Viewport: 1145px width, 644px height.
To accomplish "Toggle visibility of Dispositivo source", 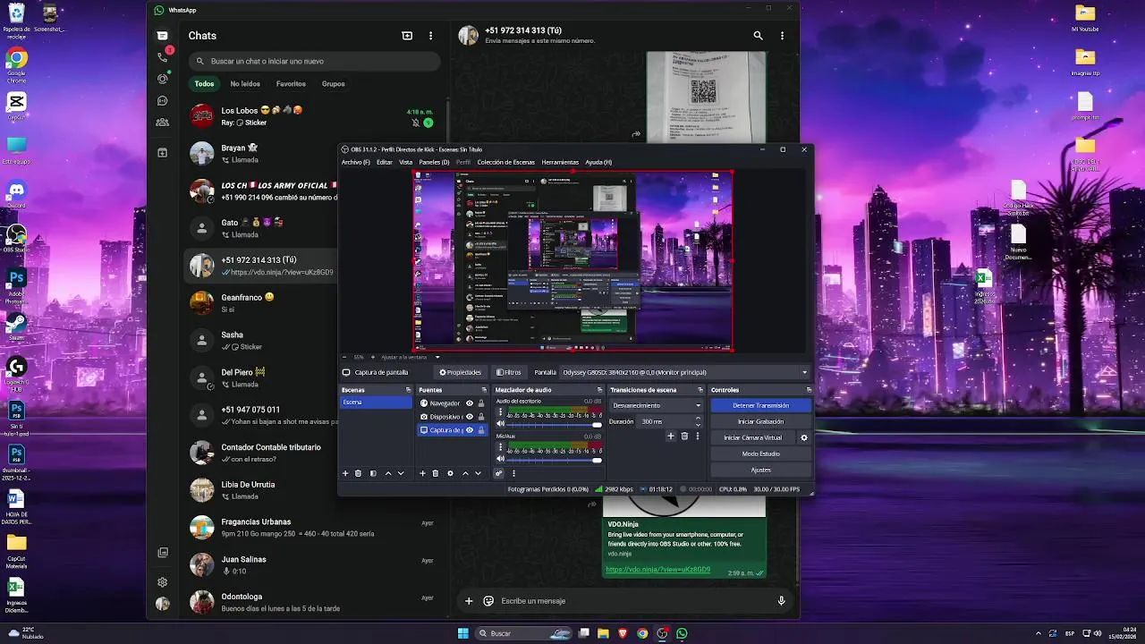I will point(470,417).
